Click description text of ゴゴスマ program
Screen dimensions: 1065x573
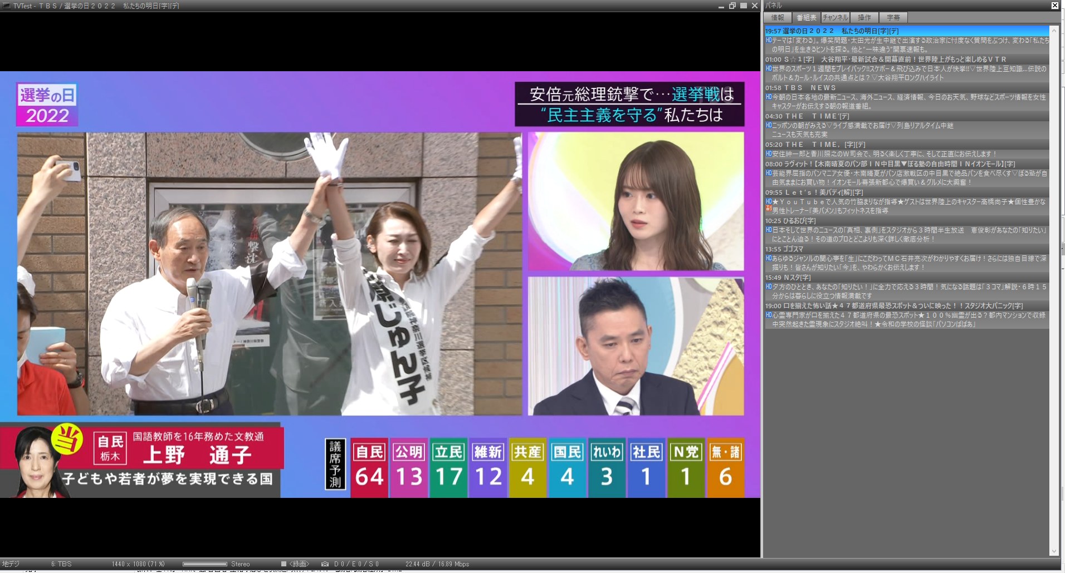point(909,263)
